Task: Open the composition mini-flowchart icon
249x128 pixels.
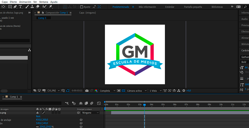Action: (67, 103)
